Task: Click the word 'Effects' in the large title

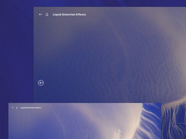Action: click(x=81, y=14)
